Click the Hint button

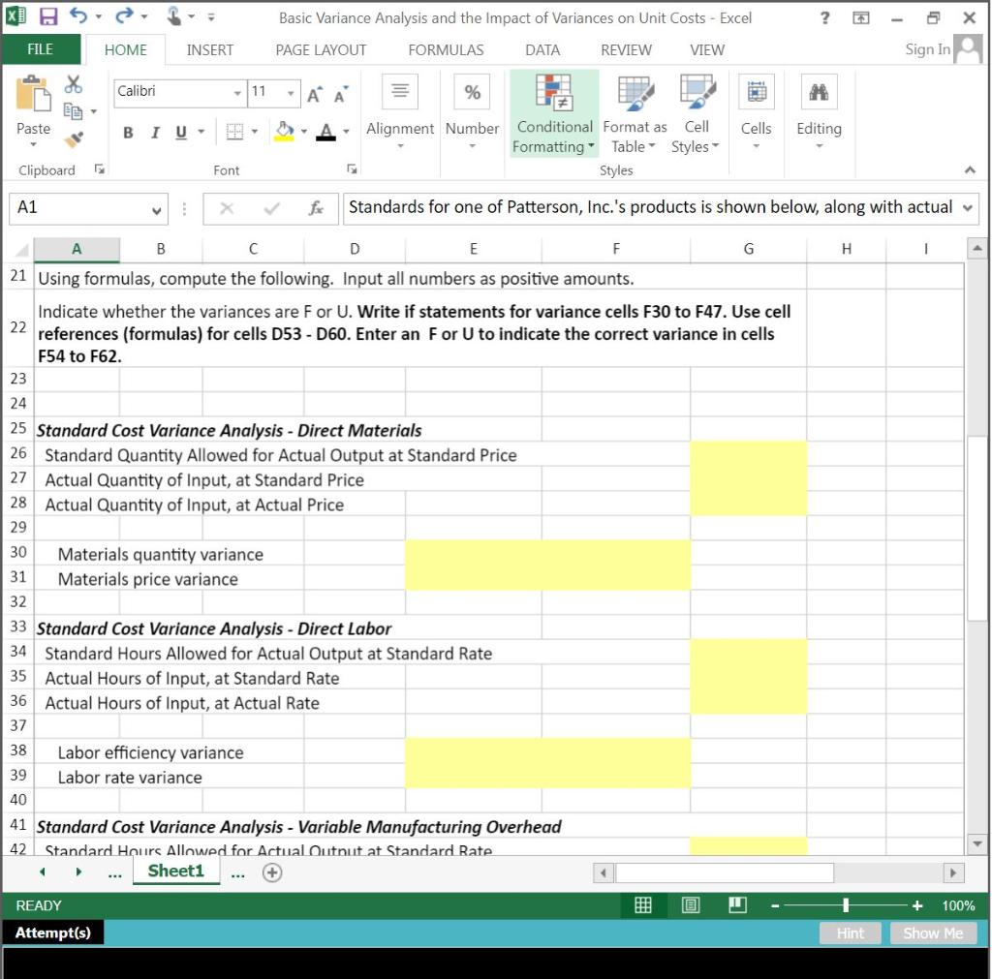[850, 933]
